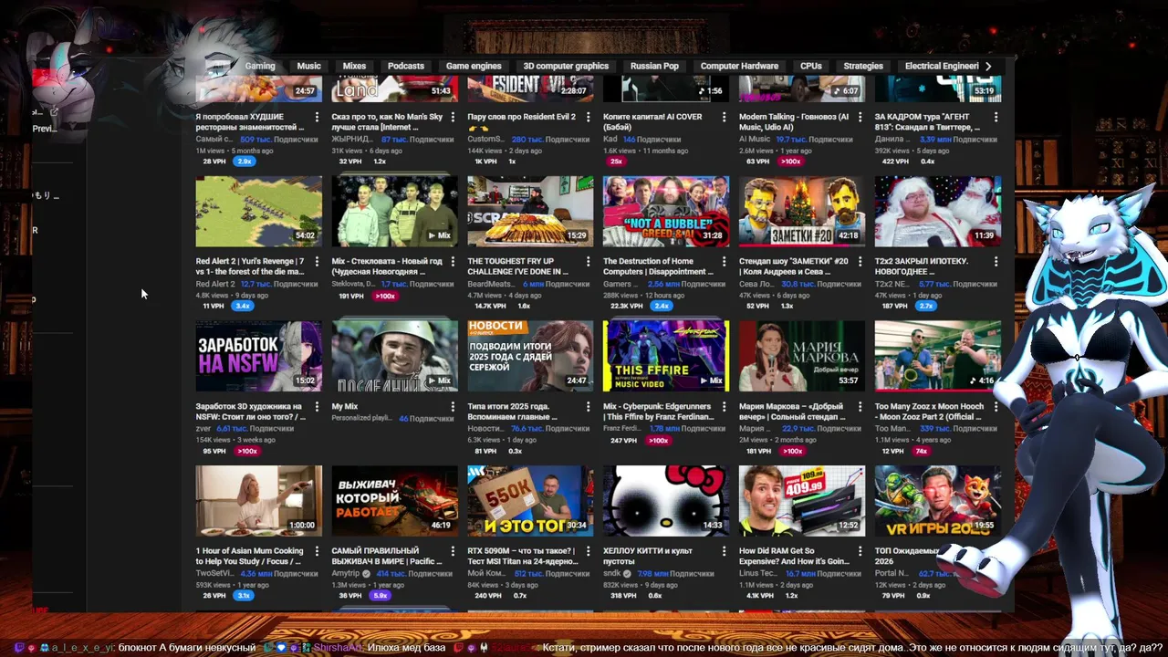Click the 74x badge under Too Many Zooz
The width and height of the screenshot is (1168, 657).
[x=922, y=452]
